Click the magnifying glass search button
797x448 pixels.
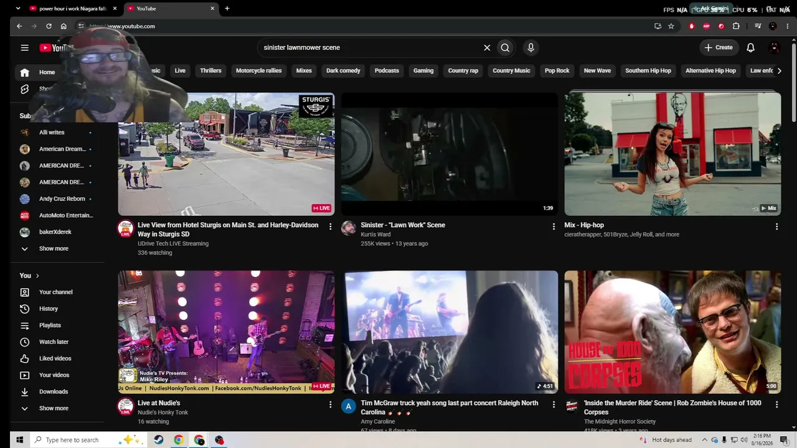click(505, 47)
